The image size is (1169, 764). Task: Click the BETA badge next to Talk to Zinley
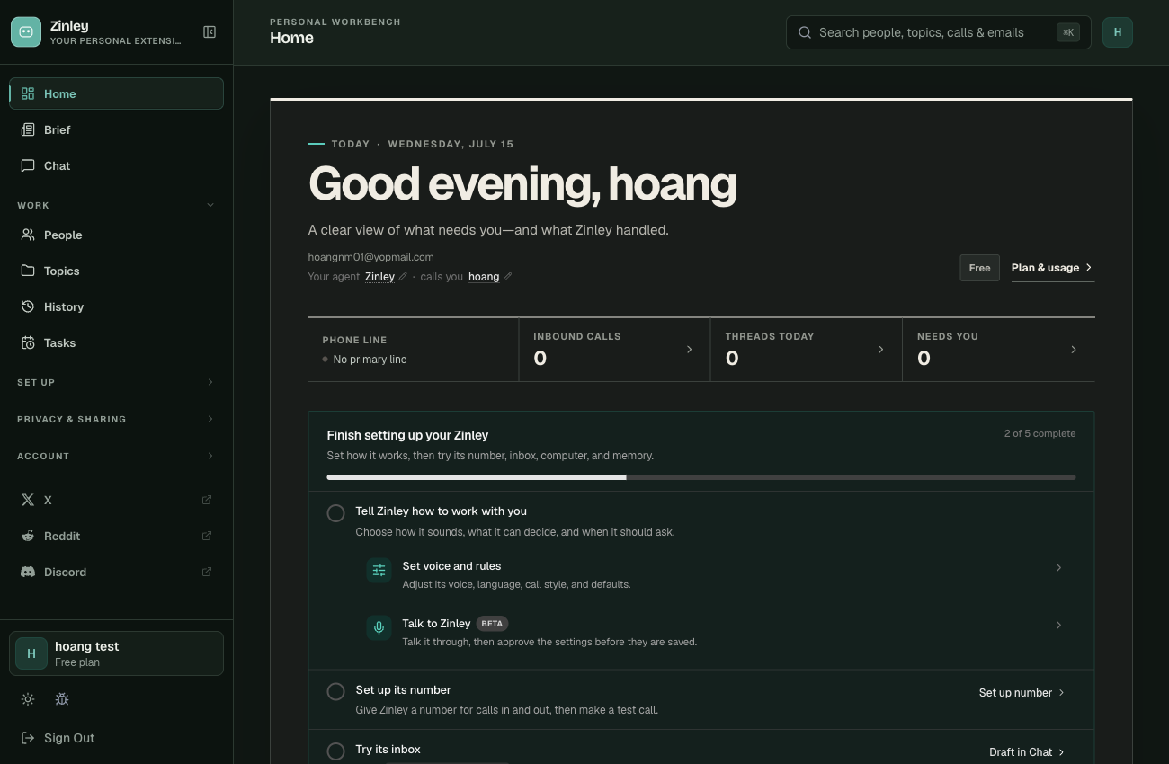point(492,624)
